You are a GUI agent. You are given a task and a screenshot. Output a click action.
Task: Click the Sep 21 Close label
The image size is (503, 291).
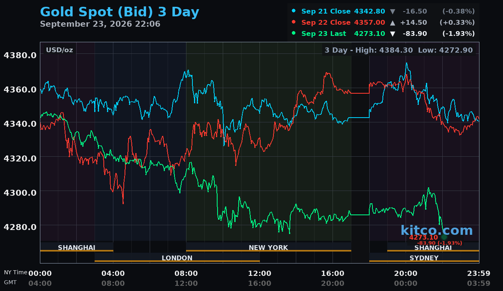tap(326, 11)
